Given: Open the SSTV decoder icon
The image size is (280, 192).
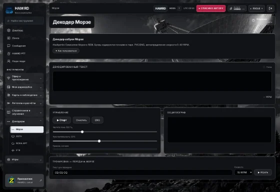Looking at the screenshot, I should pyautogui.click(x=13, y=136).
